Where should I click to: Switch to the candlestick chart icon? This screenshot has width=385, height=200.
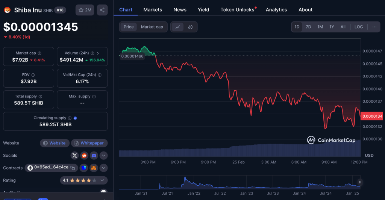pos(190,27)
